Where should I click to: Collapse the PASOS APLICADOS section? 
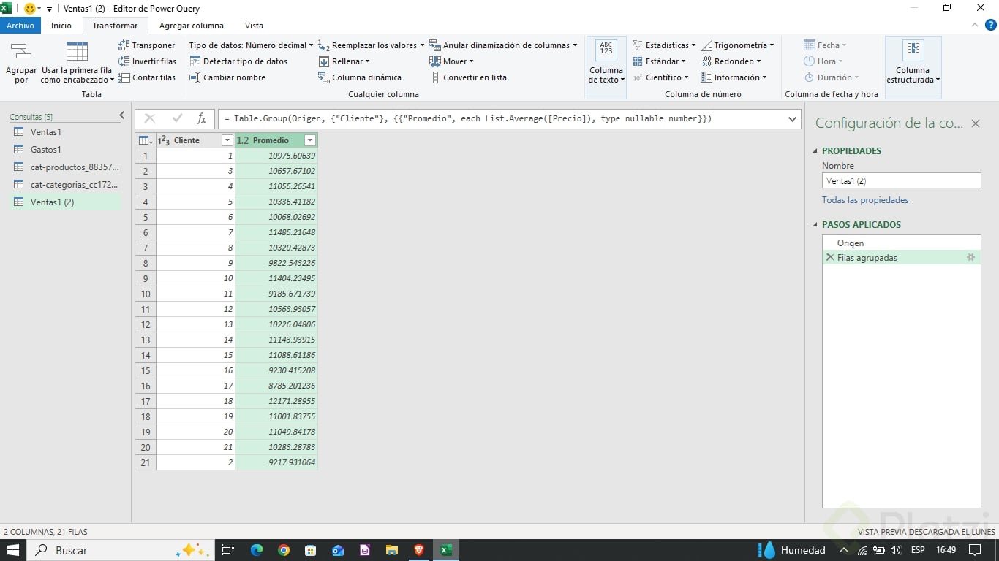[815, 225]
